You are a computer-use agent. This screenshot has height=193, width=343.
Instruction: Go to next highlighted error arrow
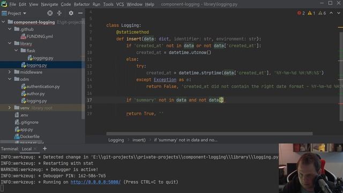click(x=339, y=13)
